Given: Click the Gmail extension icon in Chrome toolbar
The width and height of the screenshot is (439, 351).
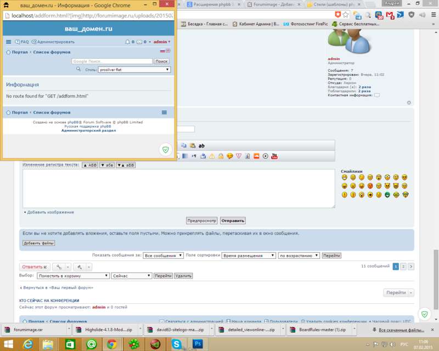Looking at the screenshot, I should point(390,15).
